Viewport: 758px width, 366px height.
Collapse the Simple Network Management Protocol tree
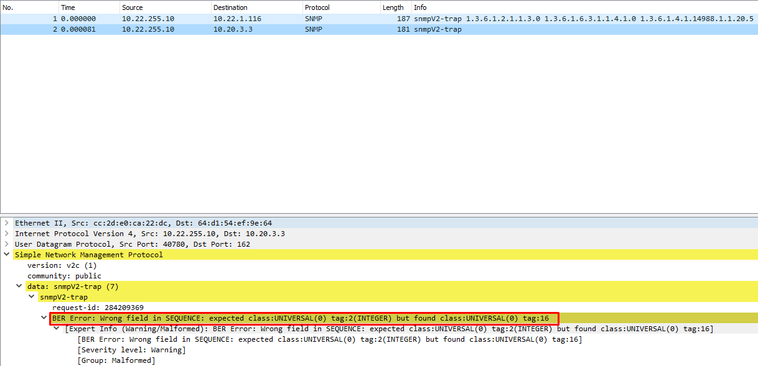point(6,254)
